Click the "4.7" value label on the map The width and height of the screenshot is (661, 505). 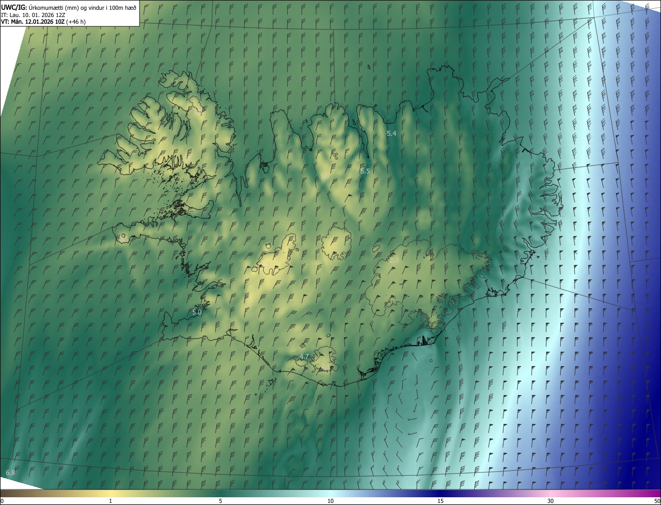coord(304,357)
